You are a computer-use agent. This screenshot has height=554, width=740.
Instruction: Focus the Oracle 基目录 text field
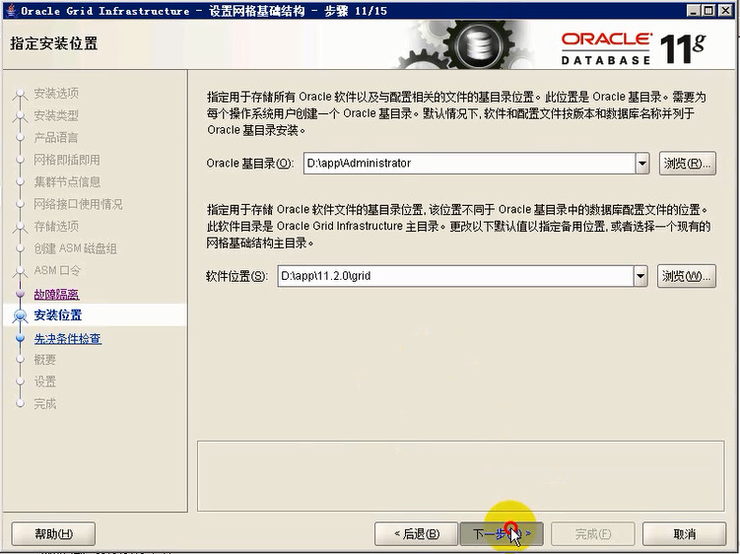(469, 164)
